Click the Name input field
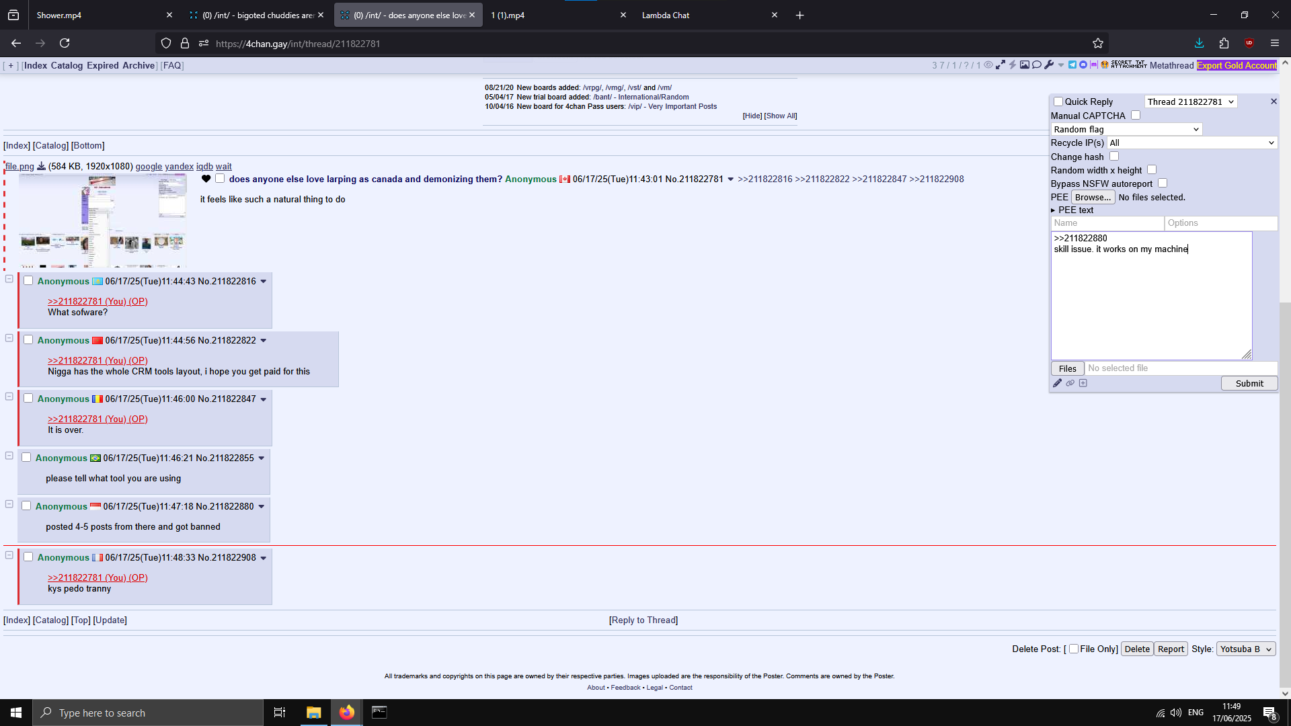The width and height of the screenshot is (1291, 726). pyautogui.click(x=1107, y=223)
